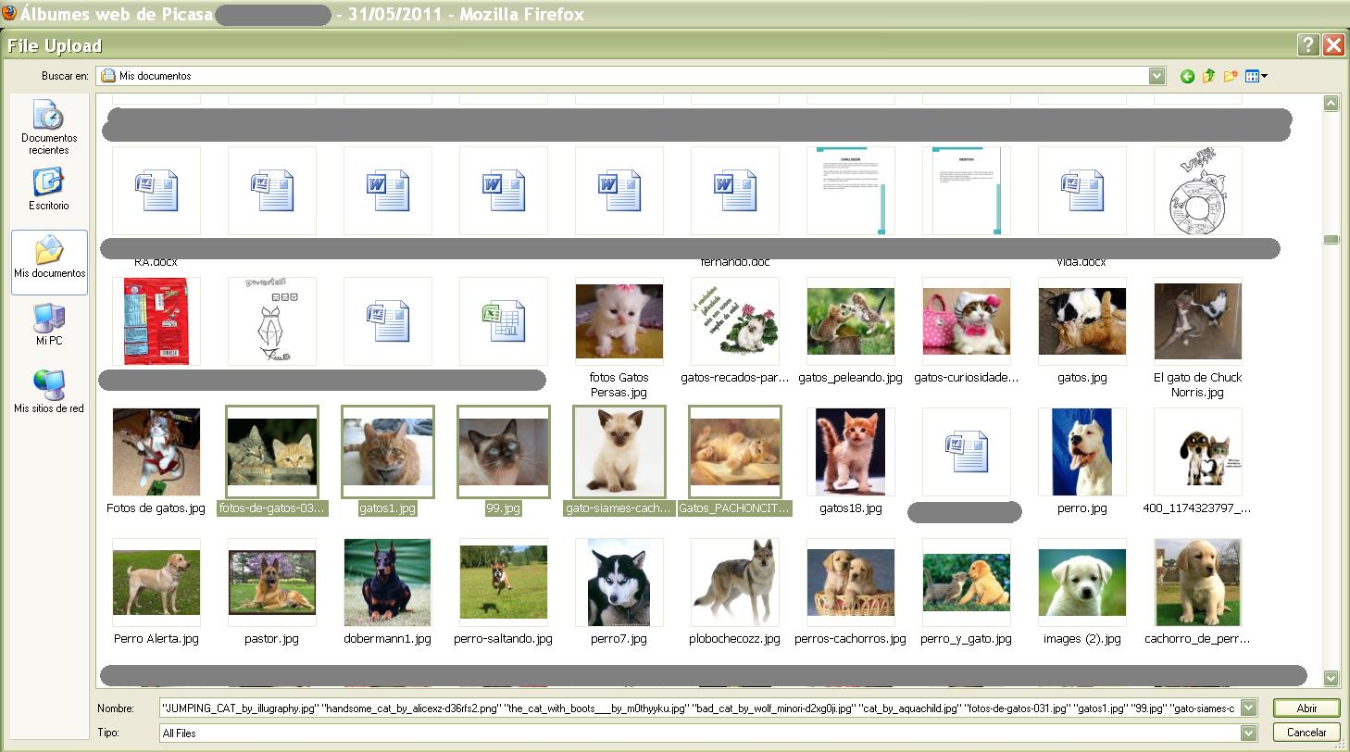Open Mi PC in the sidebar
The height and width of the screenshot is (752, 1350).
pos(49,324)
